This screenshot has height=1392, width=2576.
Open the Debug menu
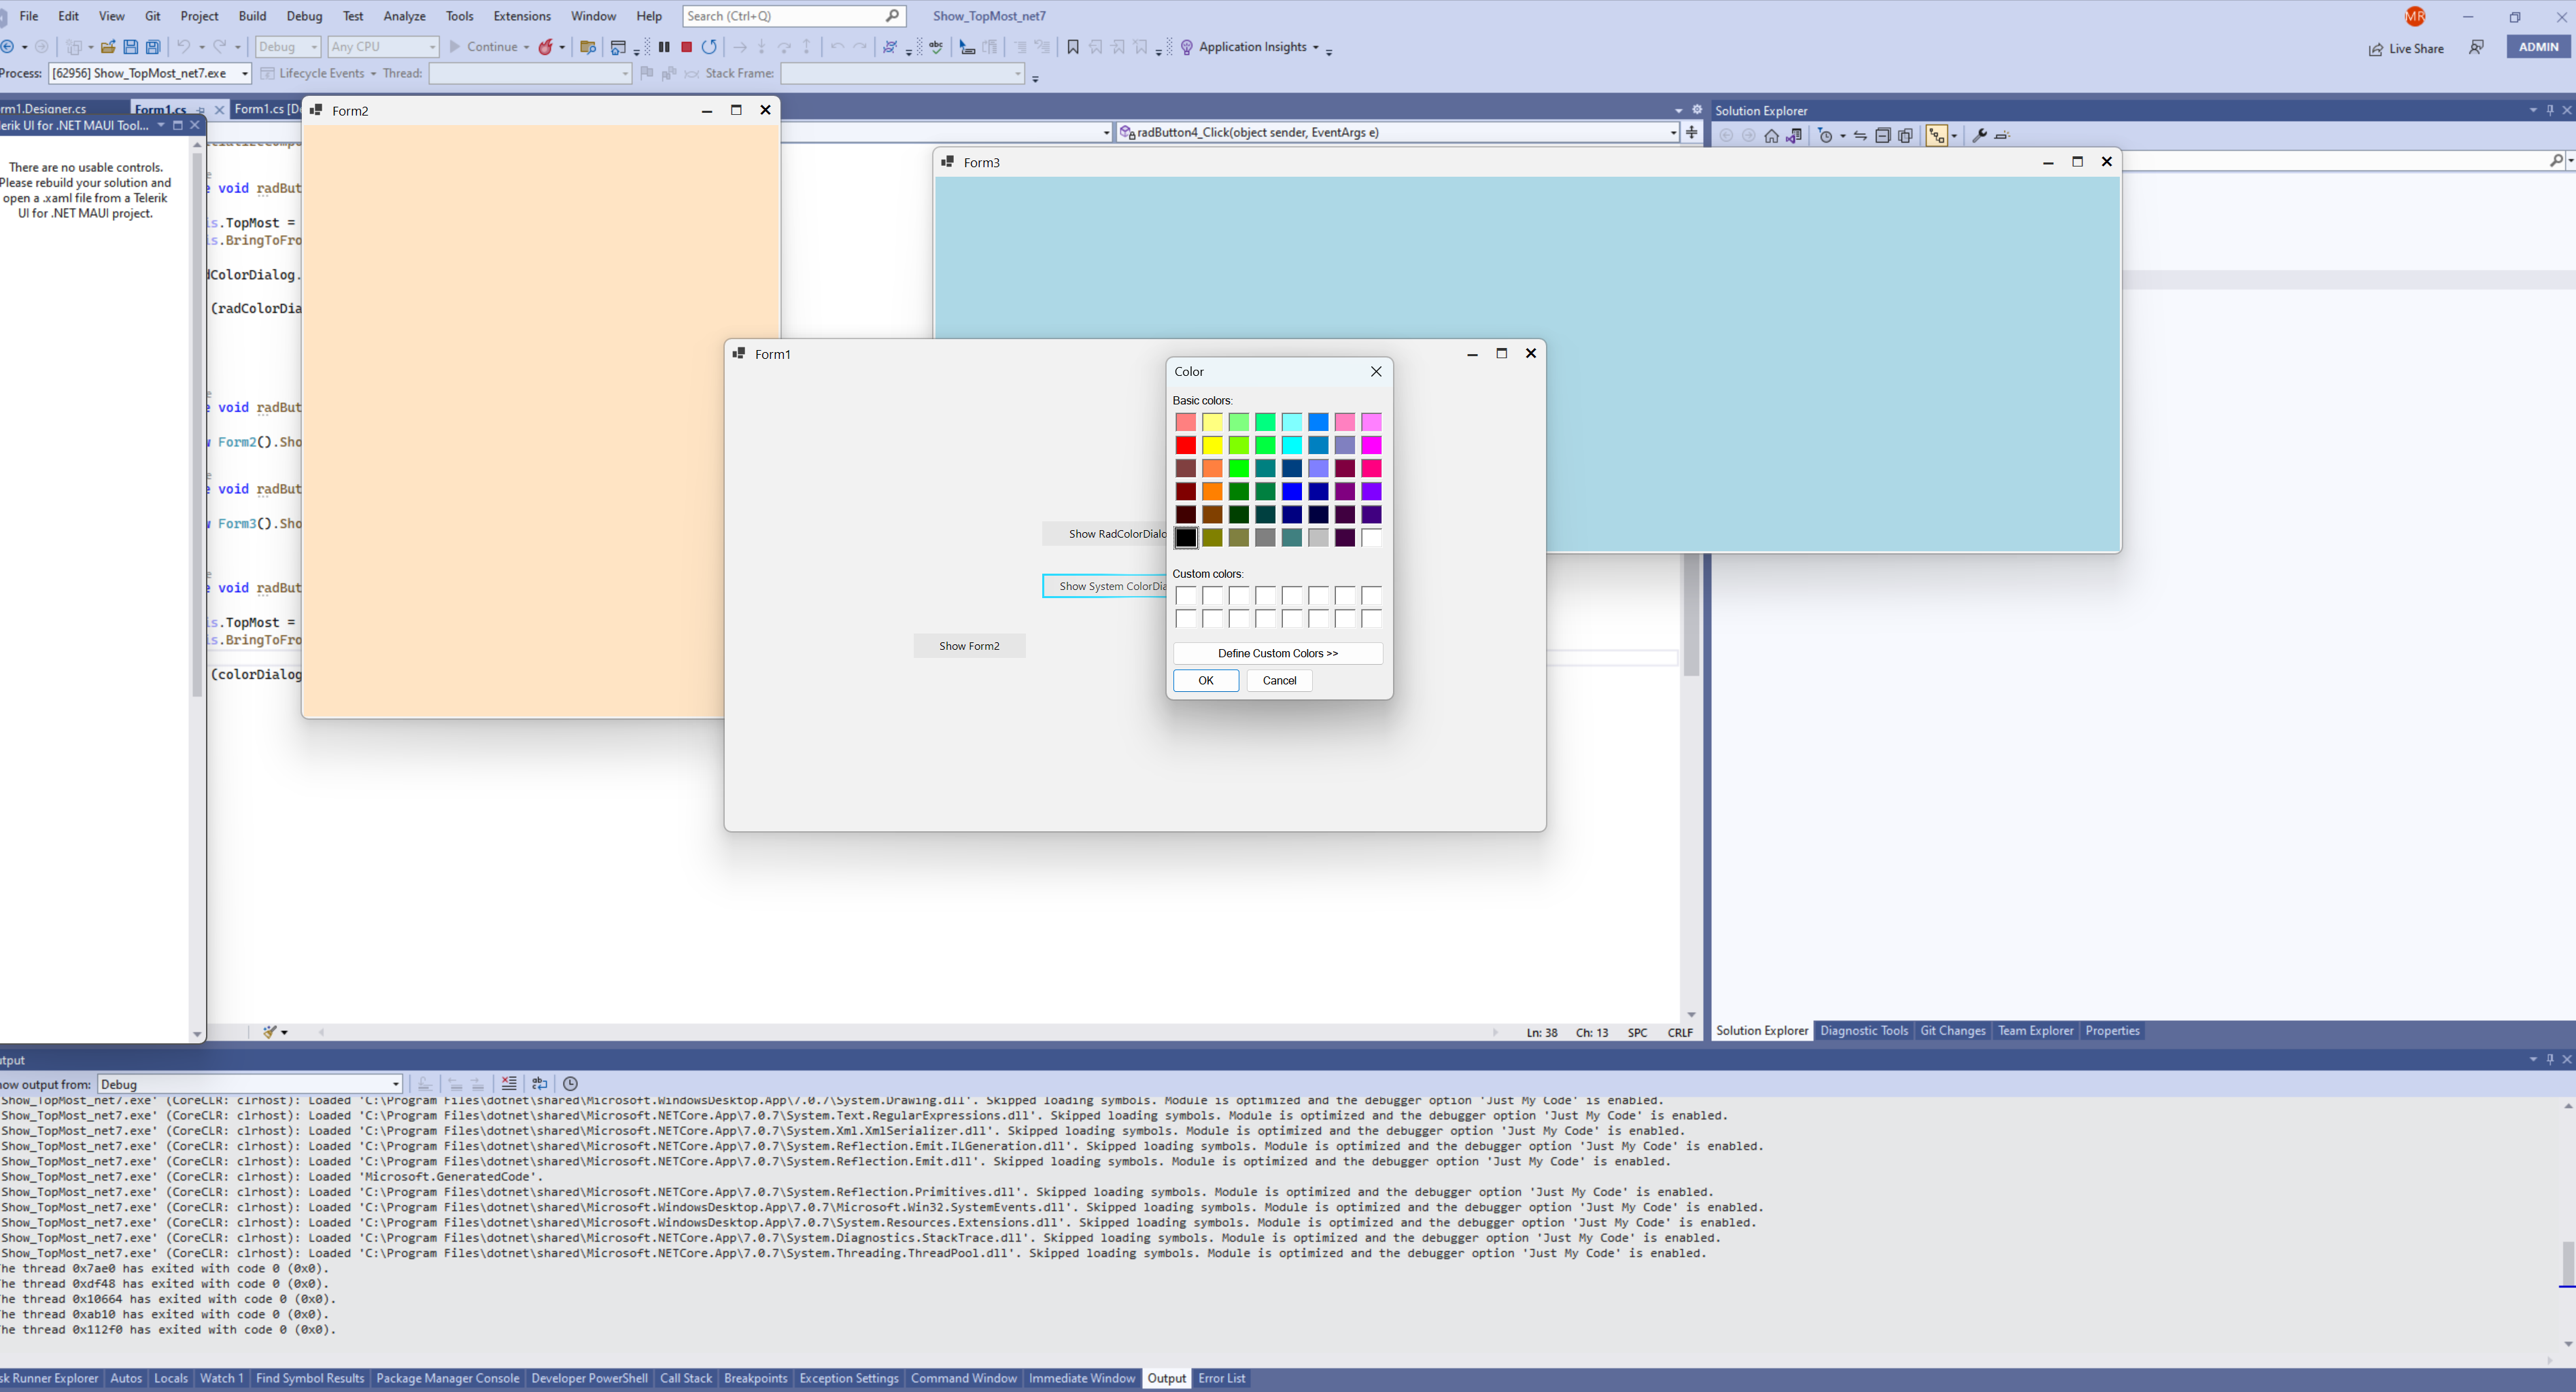point(304,16)
